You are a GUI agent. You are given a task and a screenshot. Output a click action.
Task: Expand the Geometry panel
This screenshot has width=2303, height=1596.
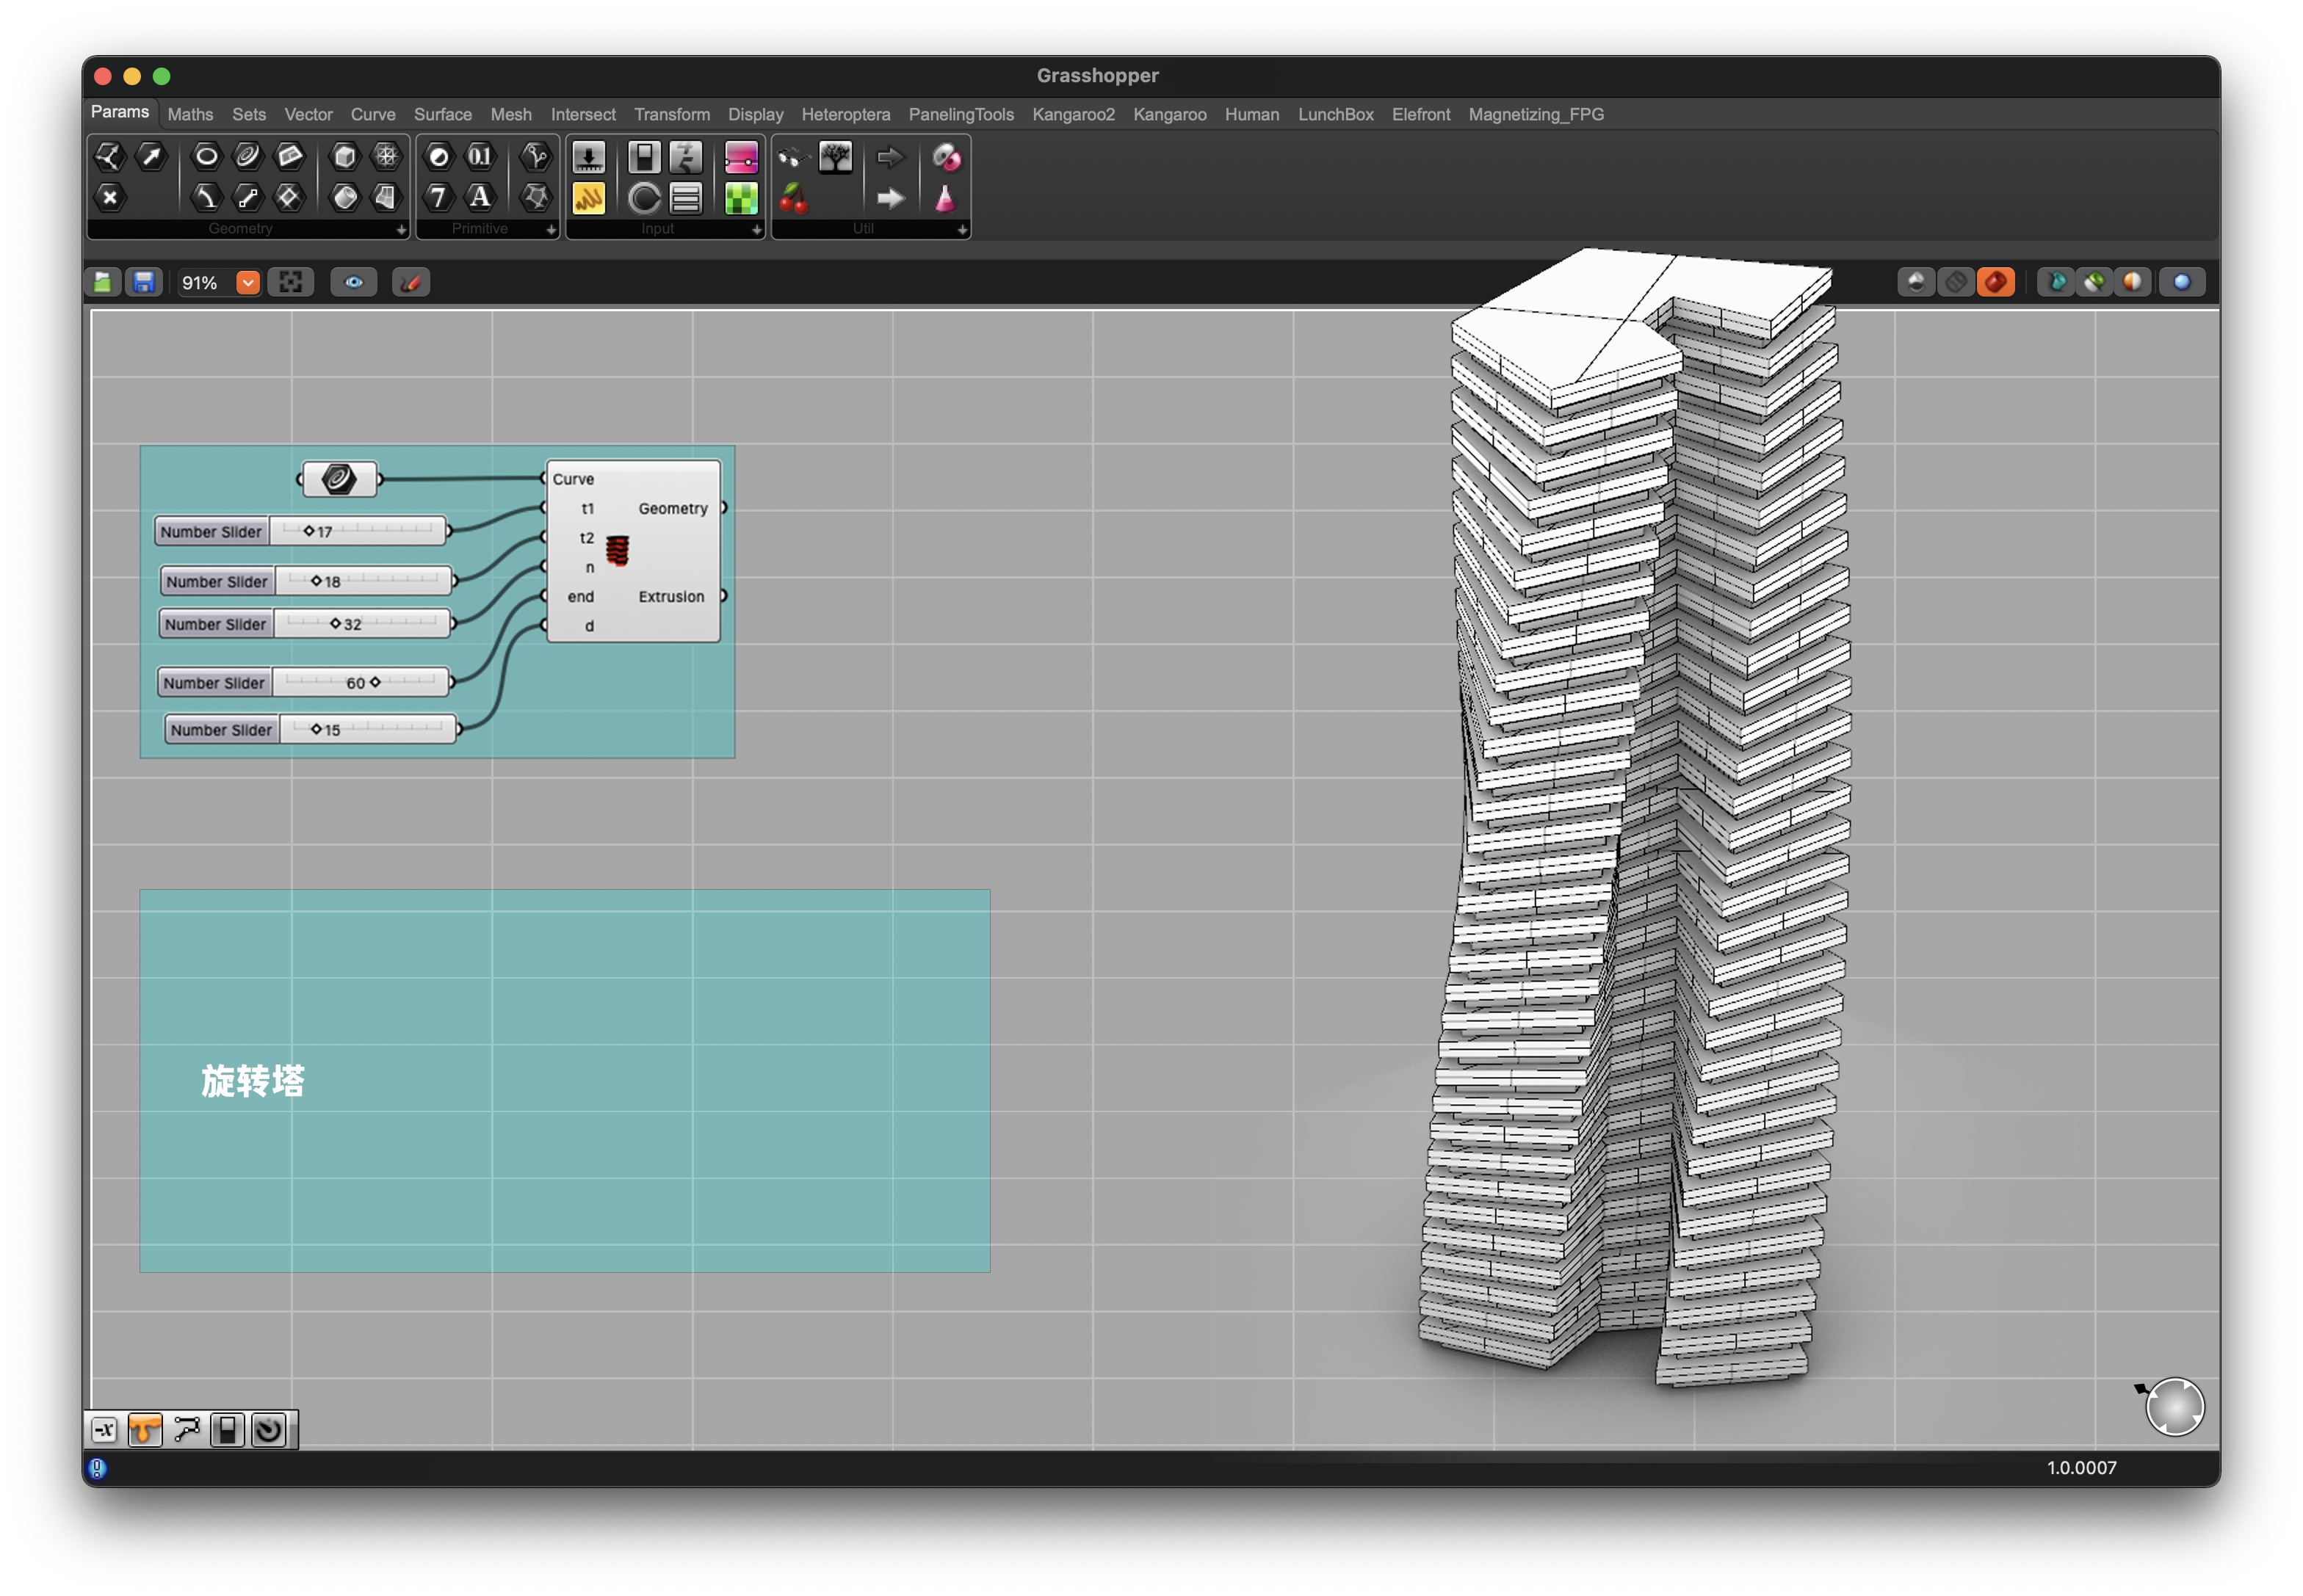tap(401, 230)
